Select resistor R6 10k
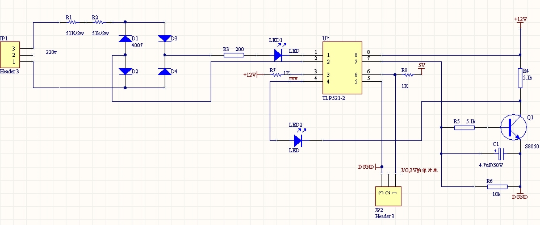 coord(497,187)
